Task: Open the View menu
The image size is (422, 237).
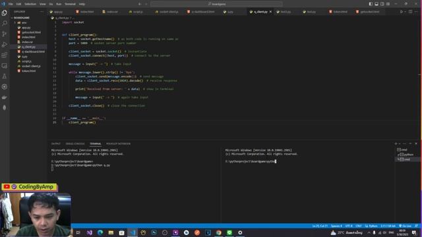Action: [42, 4]
